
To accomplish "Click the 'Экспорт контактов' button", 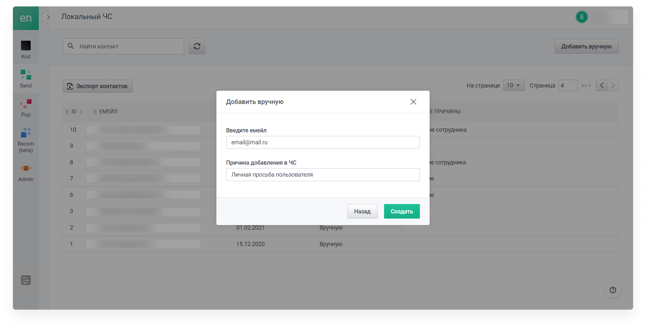I will (x=98, y=86).
